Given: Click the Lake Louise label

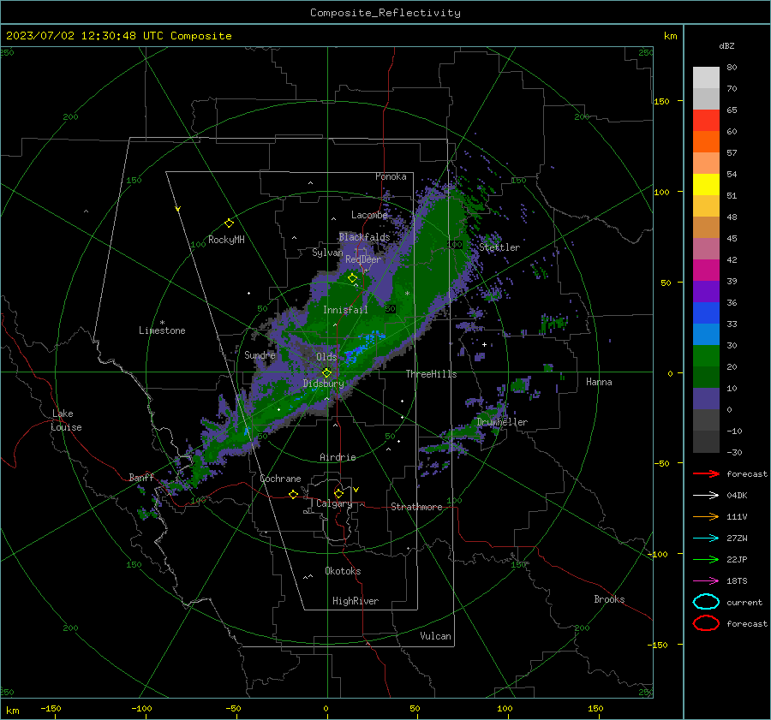Looking at the screenshot, I should pyautogui.click(x=66, y=420).
